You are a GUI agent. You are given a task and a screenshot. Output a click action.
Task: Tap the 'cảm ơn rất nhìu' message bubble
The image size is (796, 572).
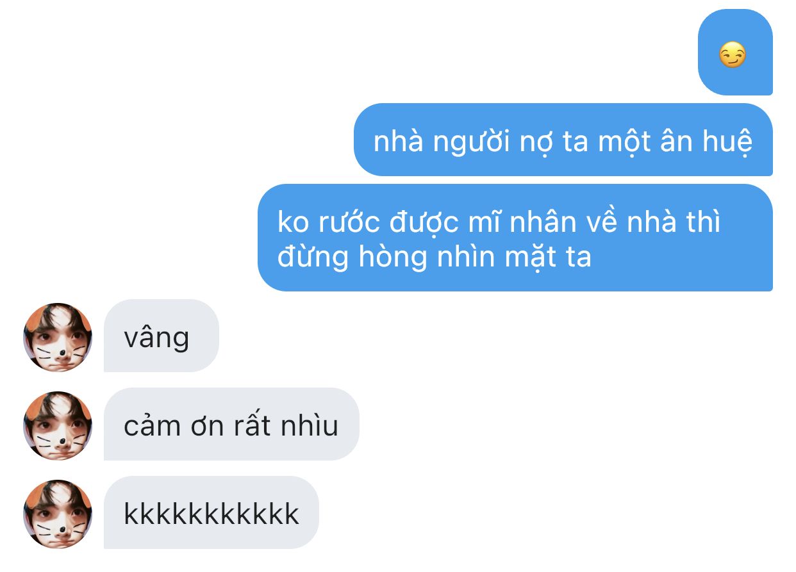point(231,424)
